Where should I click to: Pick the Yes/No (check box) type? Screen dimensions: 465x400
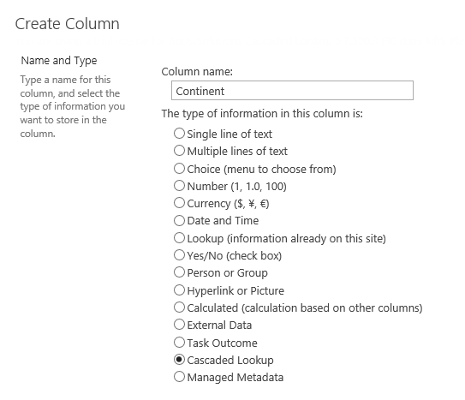(x=179, y=255)
